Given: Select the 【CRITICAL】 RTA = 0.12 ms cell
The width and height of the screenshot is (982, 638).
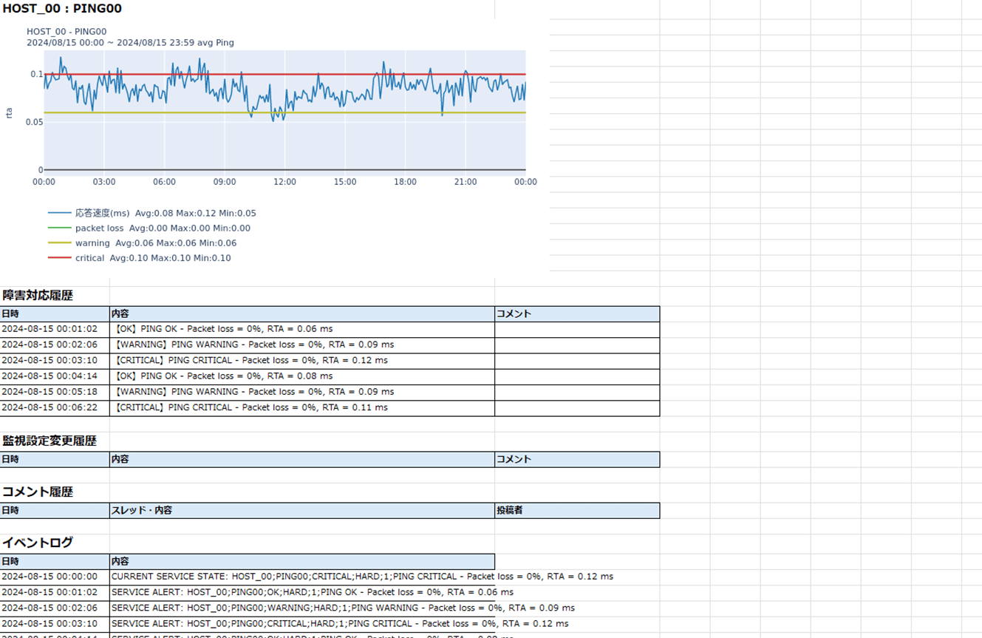Looking at the screenshot, I should 302,361.
